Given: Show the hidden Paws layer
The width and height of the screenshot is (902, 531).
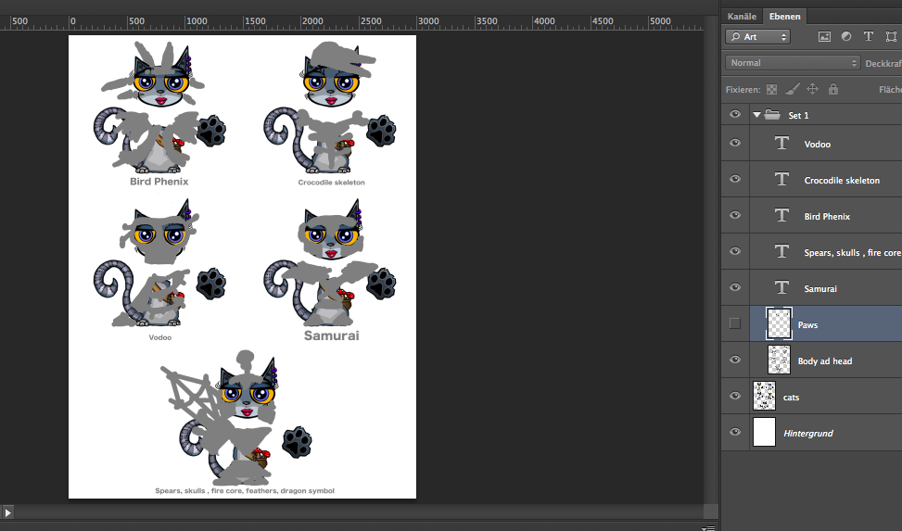Looking at the screenshot, I should coord(735,323).
